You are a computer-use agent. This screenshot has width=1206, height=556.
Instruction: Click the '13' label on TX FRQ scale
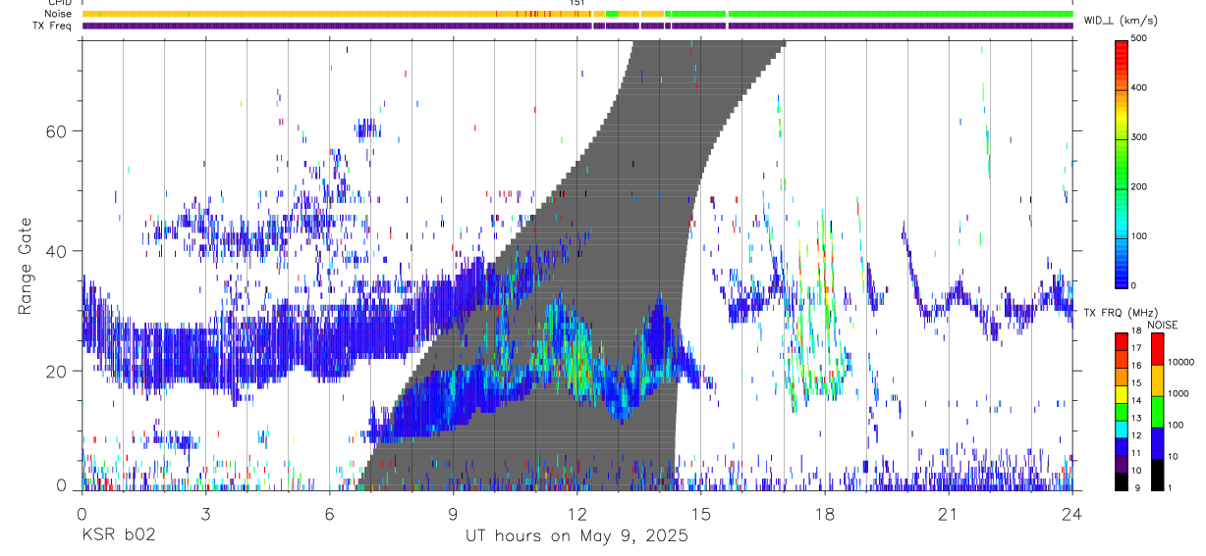click(1135, 418)
